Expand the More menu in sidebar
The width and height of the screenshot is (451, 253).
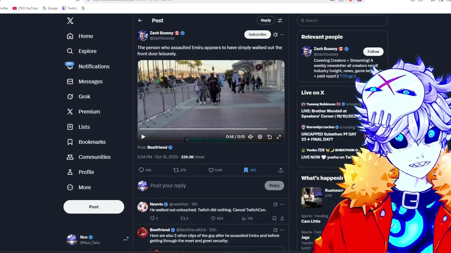(79, 188)
